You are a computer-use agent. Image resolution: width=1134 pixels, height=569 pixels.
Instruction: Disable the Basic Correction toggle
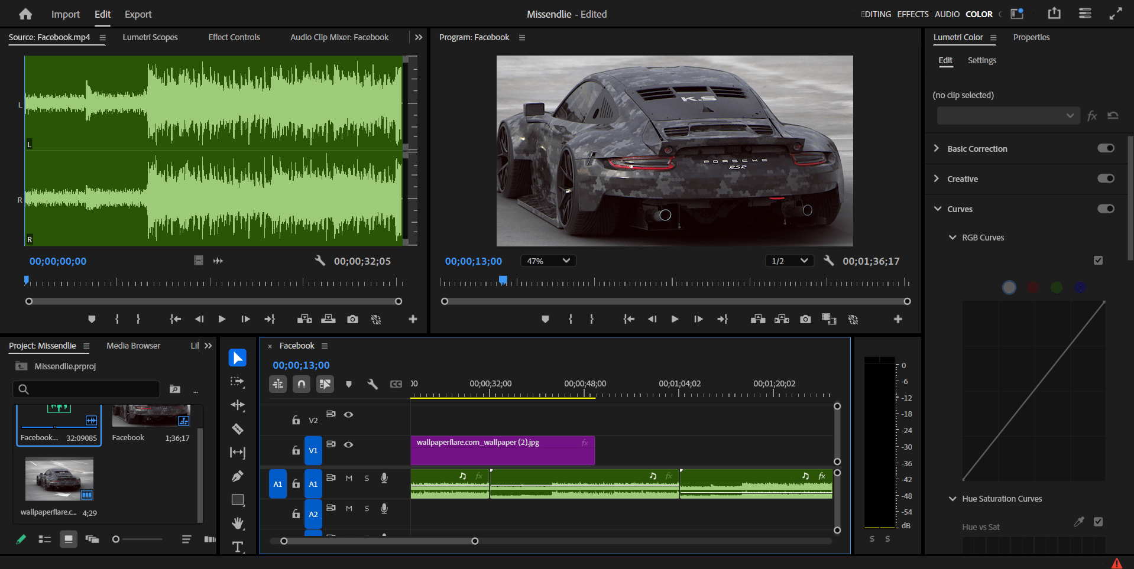(x=1106, y=148)
